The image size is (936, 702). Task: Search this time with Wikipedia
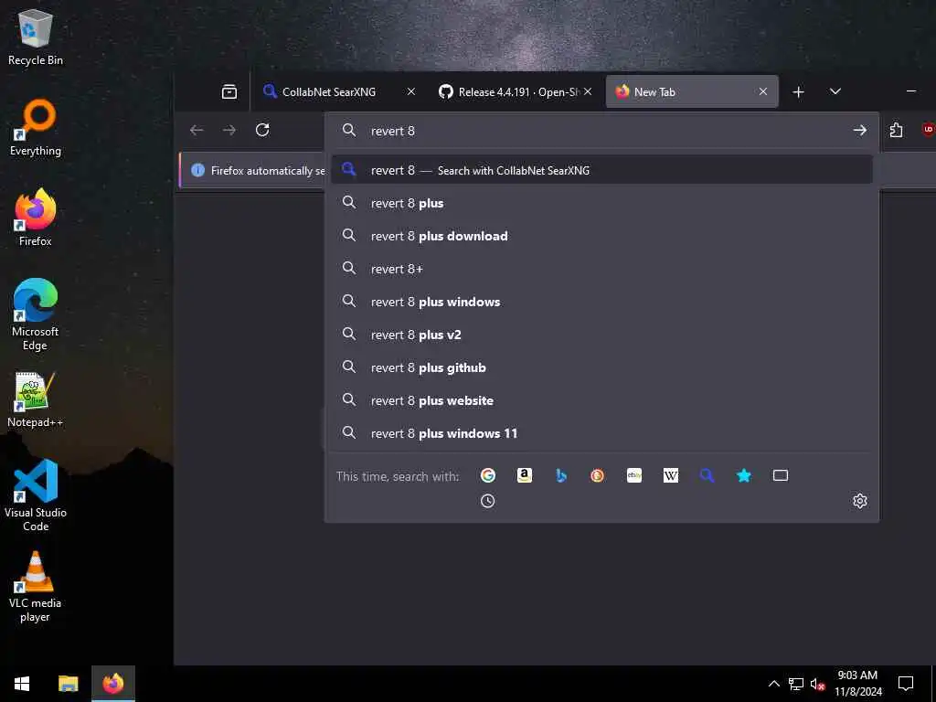(671, 475)
